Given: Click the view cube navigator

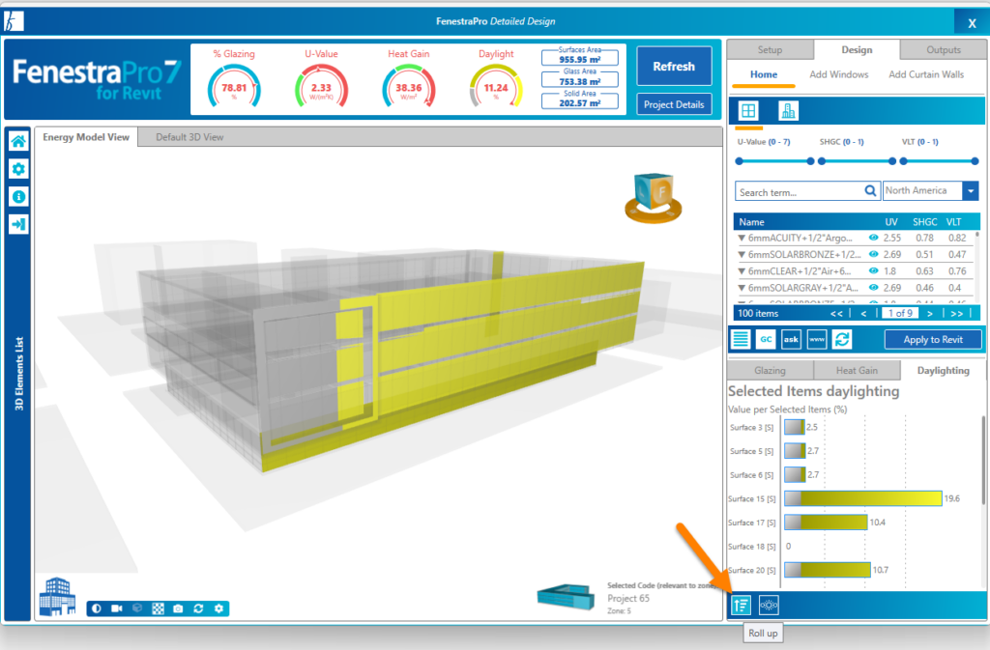Looking at the screenshot, I should pos(654,198).
